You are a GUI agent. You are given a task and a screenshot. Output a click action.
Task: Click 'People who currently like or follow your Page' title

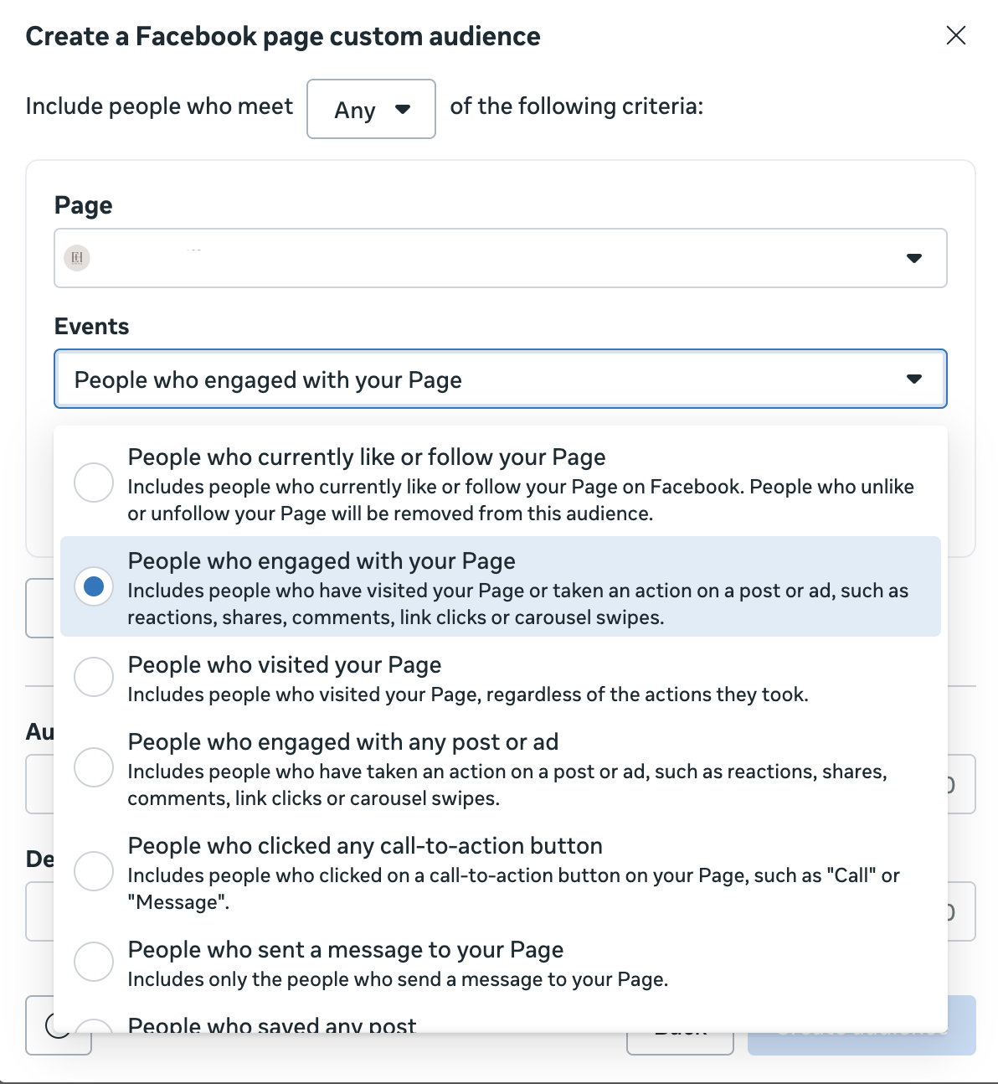click(366, 457)
